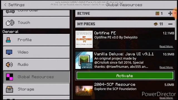Read More about Optifine PE
The image size is (178, 100).
[x=166, y=46]
